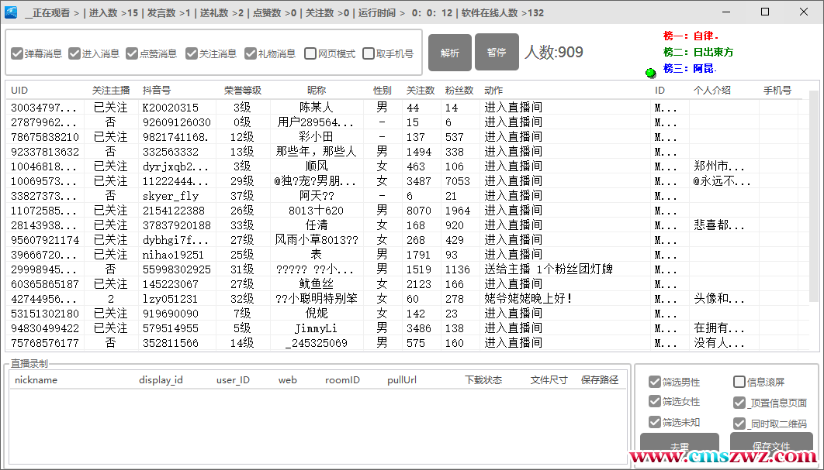Viewport: 824px width, 470px height.
Task: Toggle the 弹幕消息 checkbox
Action: 17,54
